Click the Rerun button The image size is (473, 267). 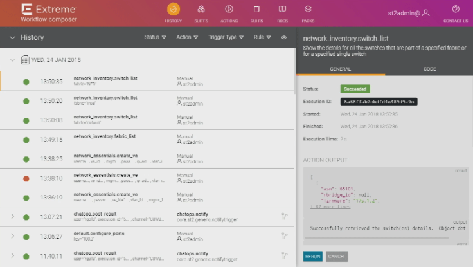312,256
